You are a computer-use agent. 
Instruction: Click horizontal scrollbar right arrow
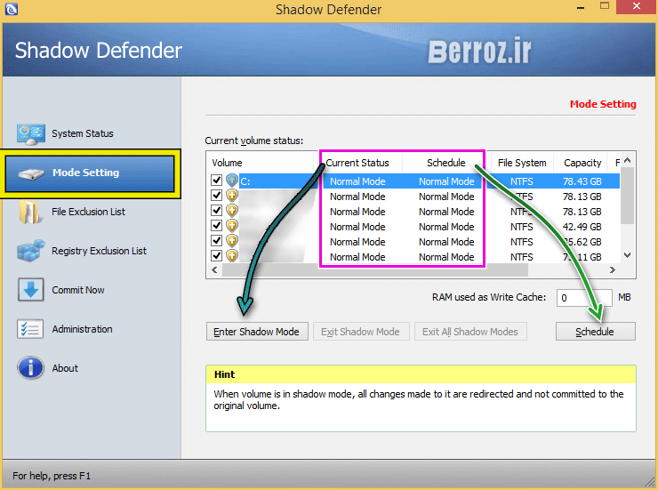point(613,269)
